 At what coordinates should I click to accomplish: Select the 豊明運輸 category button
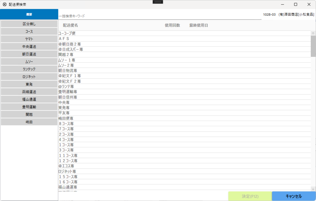[29, 107]
